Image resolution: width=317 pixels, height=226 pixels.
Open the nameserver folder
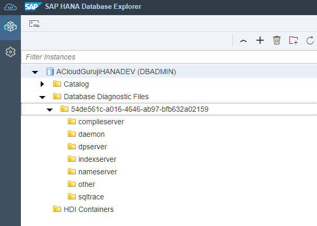(x=97, y=172)
